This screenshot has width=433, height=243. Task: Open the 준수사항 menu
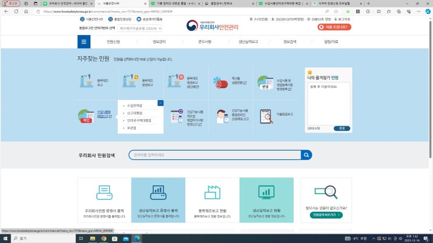tap(205, 42)
